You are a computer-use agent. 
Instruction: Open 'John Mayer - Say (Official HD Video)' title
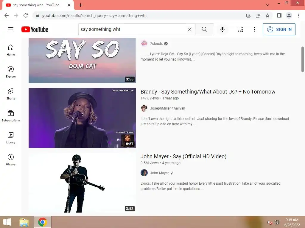click(x=183, y=156)
